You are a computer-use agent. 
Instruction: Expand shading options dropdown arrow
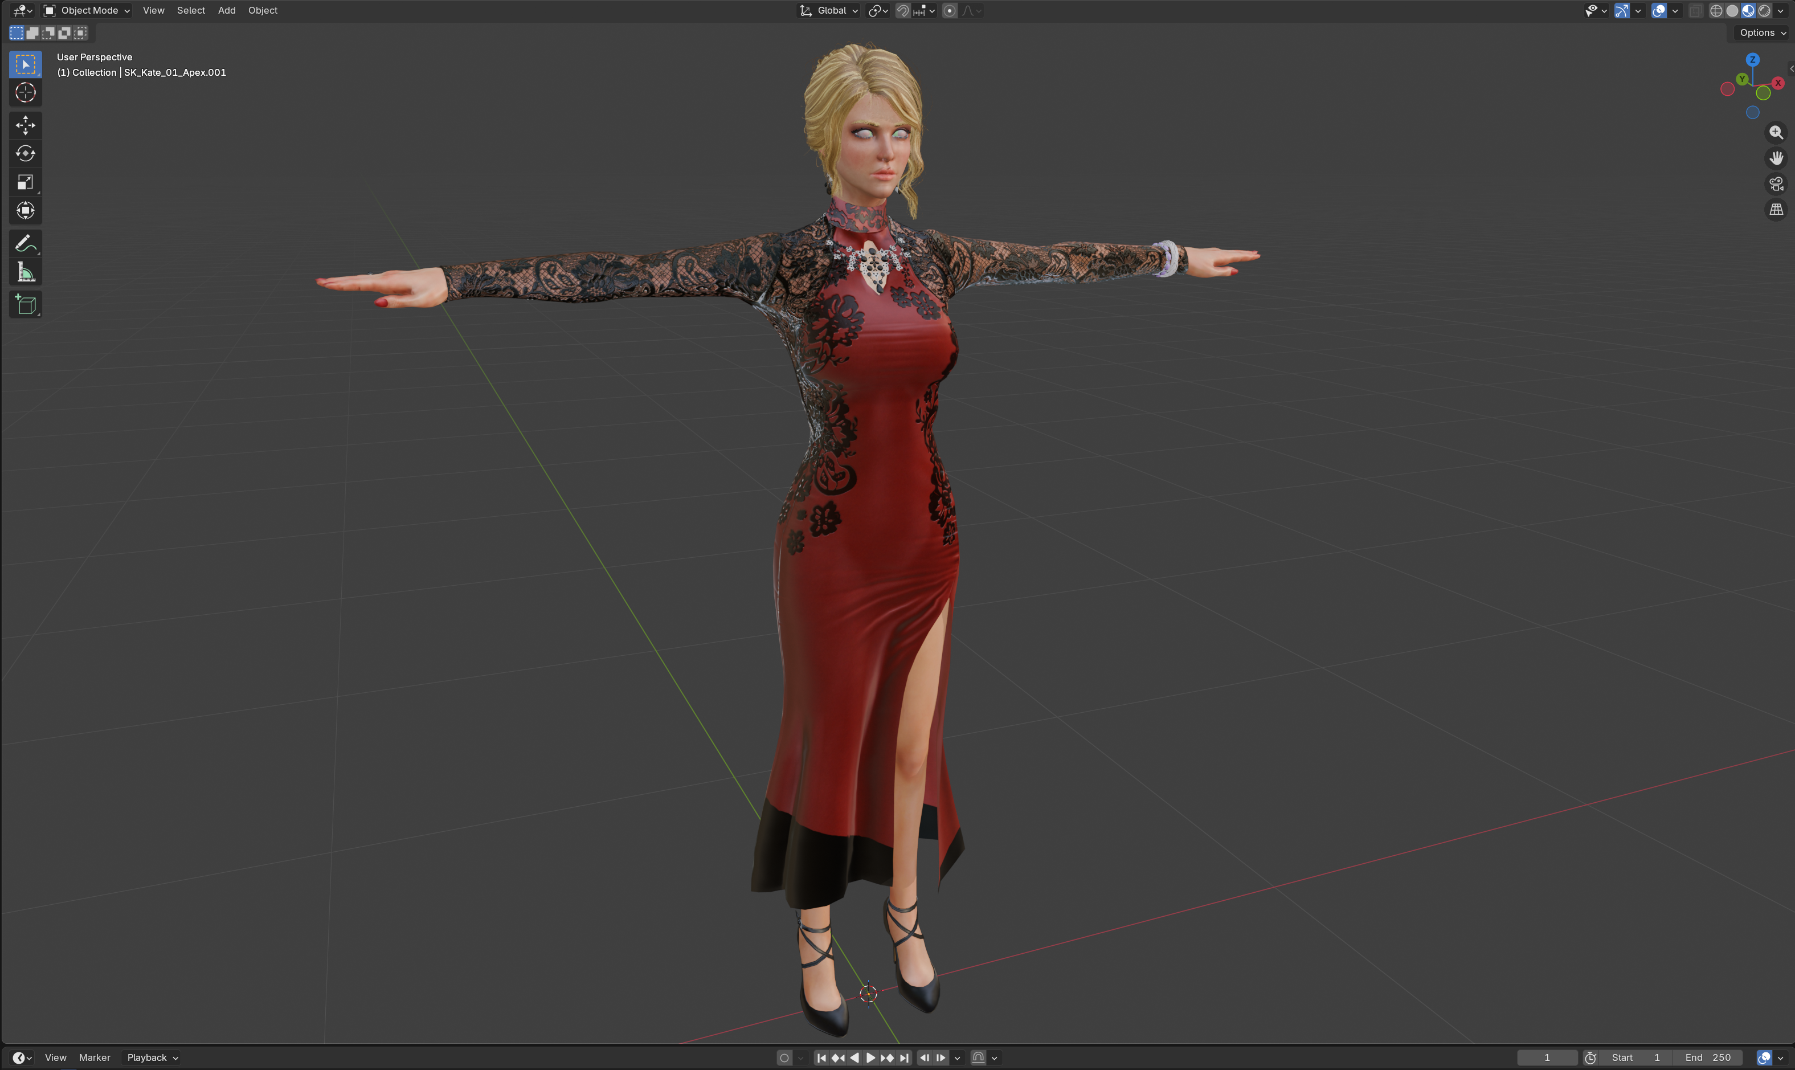(x=1781, y=10)
